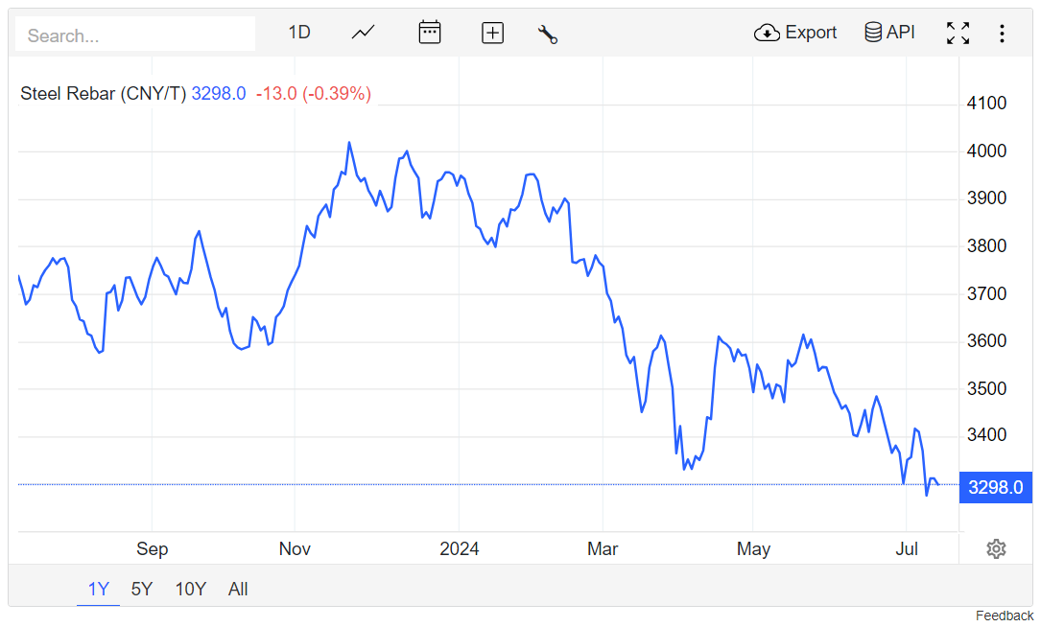Screen dimensions: 1041x627
Task: Click the Mar label on the time axis
Action: tap(603, 549)
